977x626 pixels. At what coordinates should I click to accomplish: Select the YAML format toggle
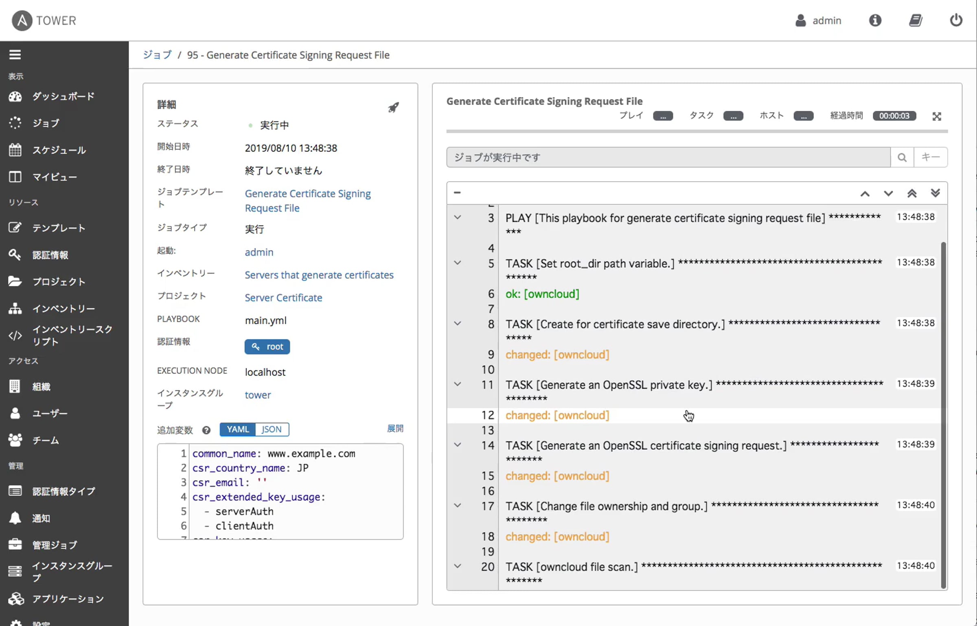238,429
